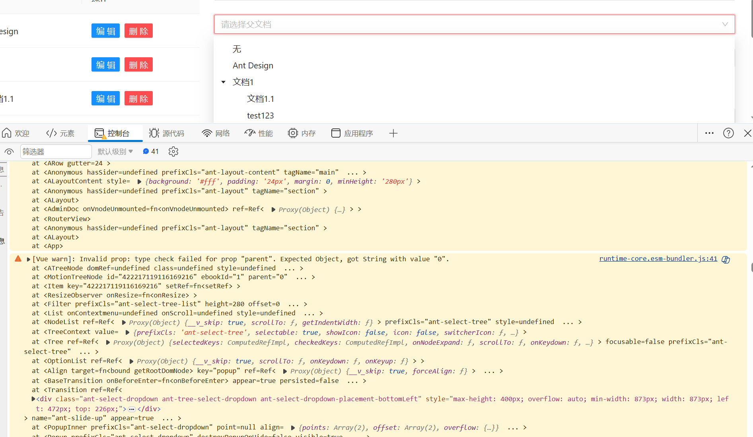Expand the ant-select-dropdown div element
Image resolution: width=753 pixels, height=437 pixels.
coord(33,399)
